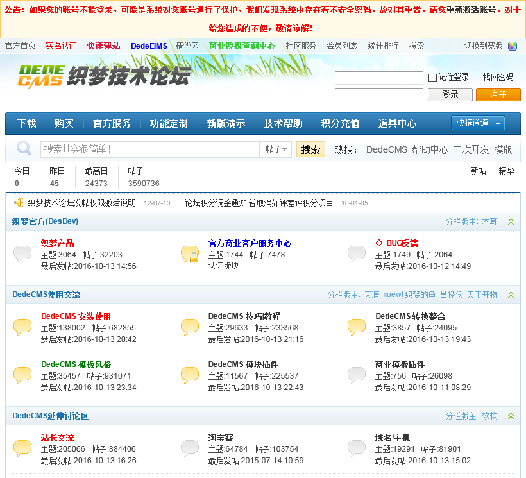Click the colorful style switcher icon
The image size is (526, 478).
click(513, 46)
